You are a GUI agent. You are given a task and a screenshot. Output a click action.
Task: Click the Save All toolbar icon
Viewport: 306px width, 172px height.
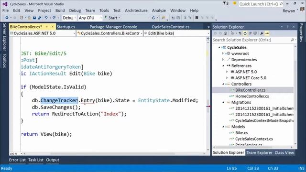click(x=39, y=18)
